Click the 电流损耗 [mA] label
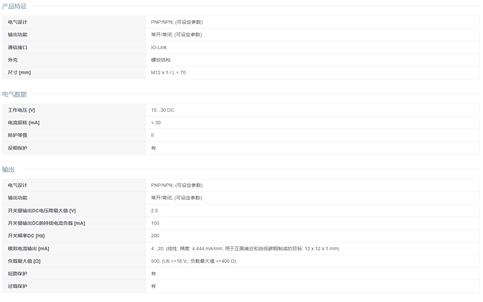Image resolution: width=483 pixels, height=302 pixels. 24,123
